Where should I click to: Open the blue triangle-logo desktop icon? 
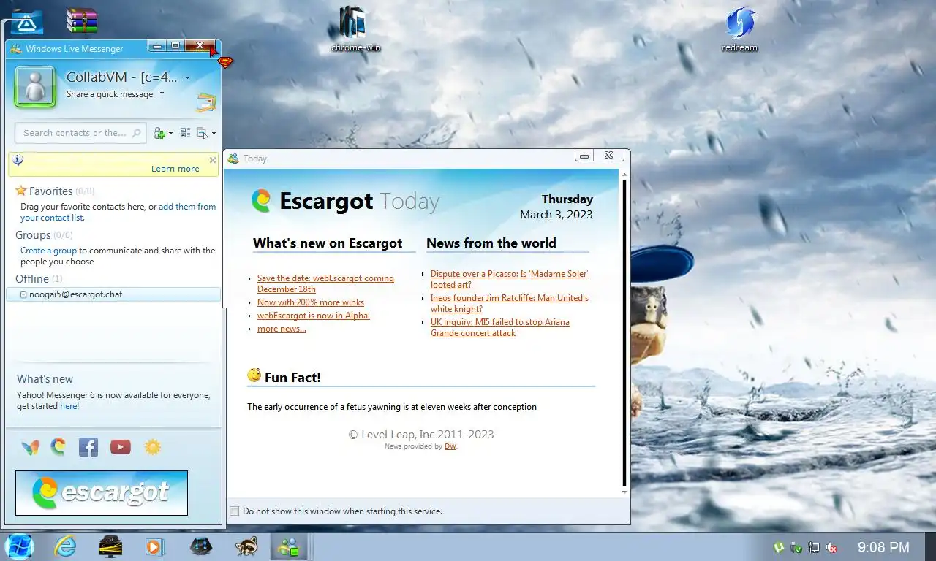(x=26, y=22)
